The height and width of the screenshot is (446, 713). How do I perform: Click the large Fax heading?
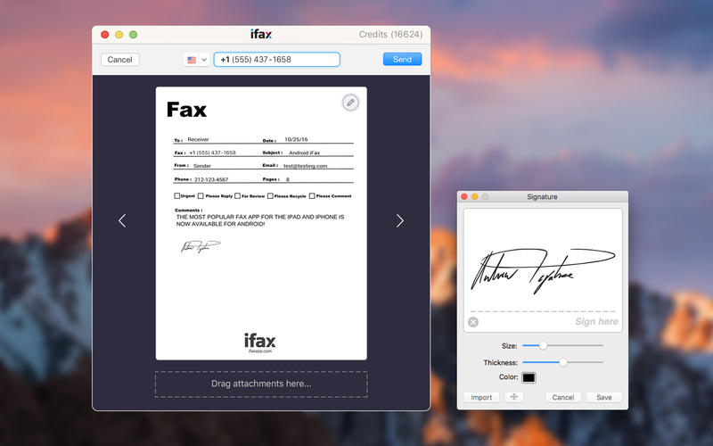(x=186, y=110)
